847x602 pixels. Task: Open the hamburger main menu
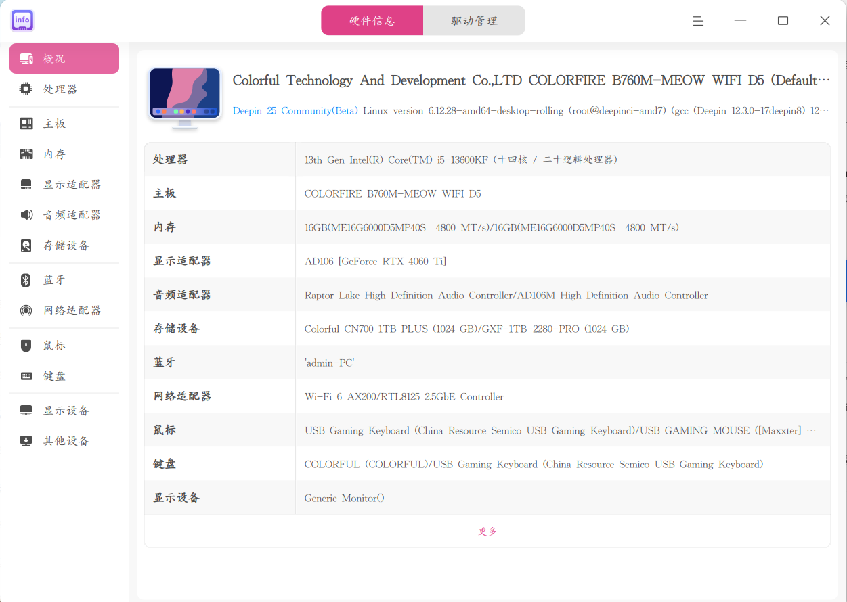[698, 21]
